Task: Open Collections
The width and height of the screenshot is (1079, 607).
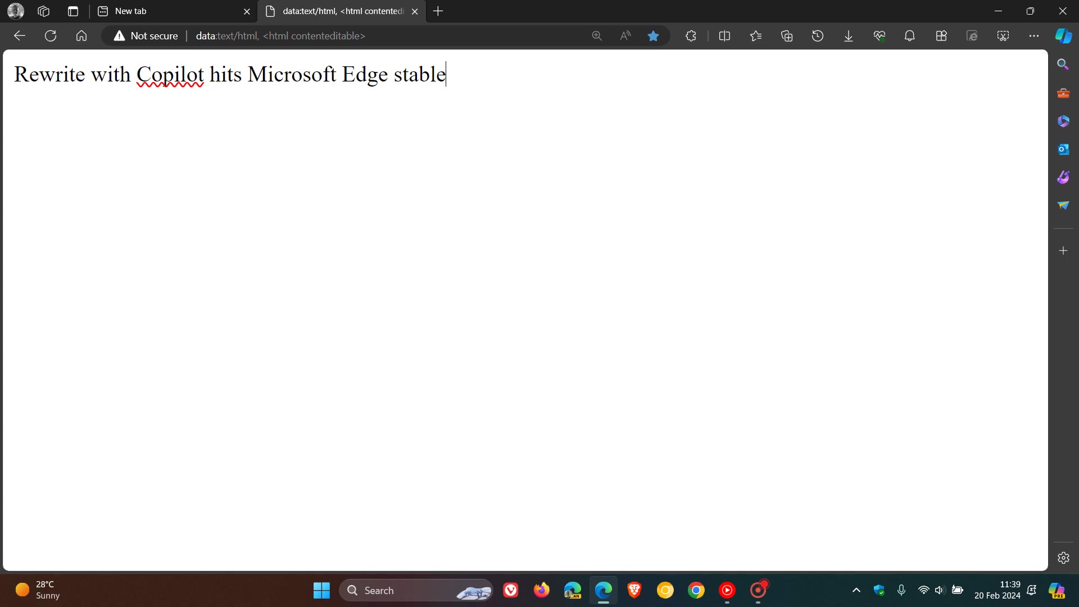Action: [787, 36]
